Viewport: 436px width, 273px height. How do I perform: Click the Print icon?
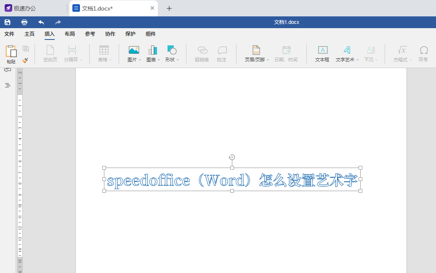pyautogui.click(x=24, y=22)
